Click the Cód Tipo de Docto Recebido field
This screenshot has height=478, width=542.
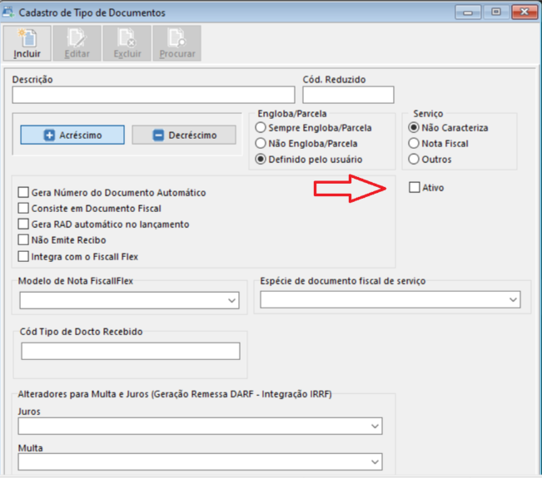click(x=131, y=351)
